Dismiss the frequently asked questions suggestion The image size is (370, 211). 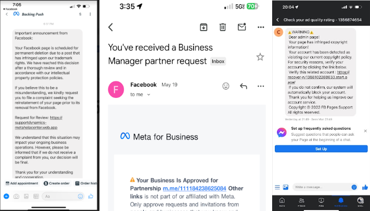(365, 131)
